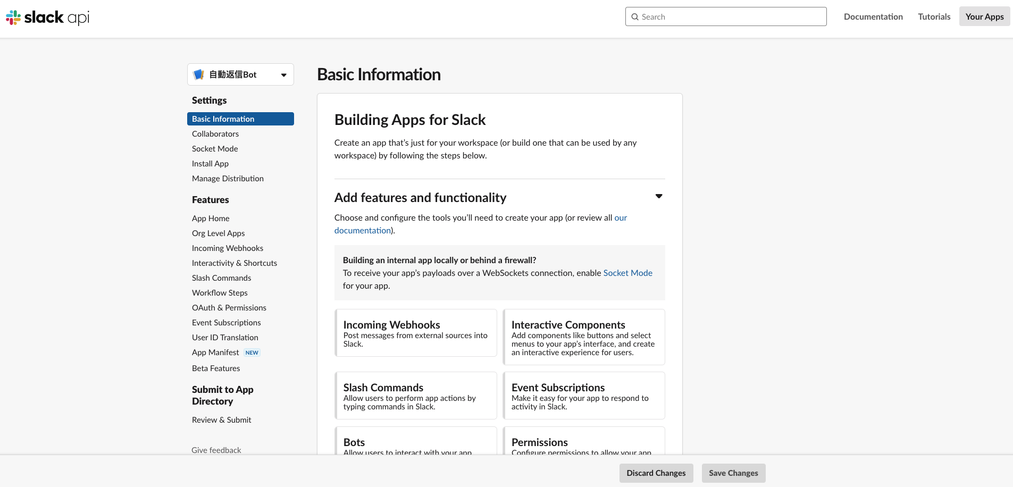This screenshot has width=1013, height=487.
Task: Open the Incoming Webhooks feature card
Action: click(415, 333)
